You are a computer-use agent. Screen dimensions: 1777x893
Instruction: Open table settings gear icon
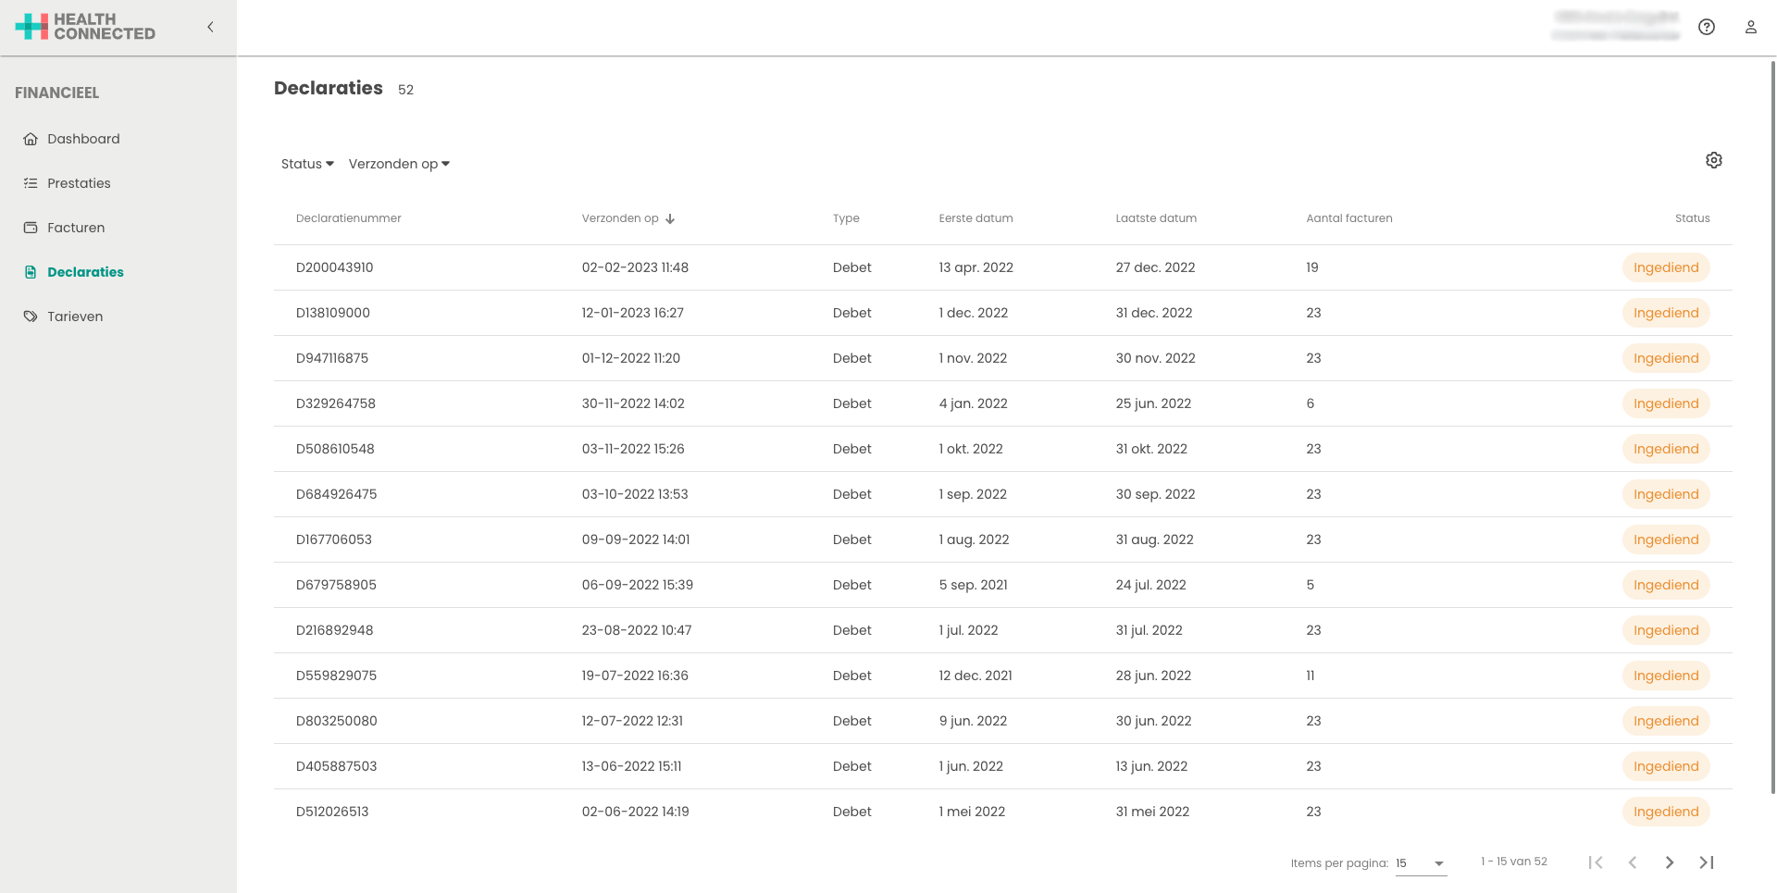pyautogui.click(x=1713, y=160)
